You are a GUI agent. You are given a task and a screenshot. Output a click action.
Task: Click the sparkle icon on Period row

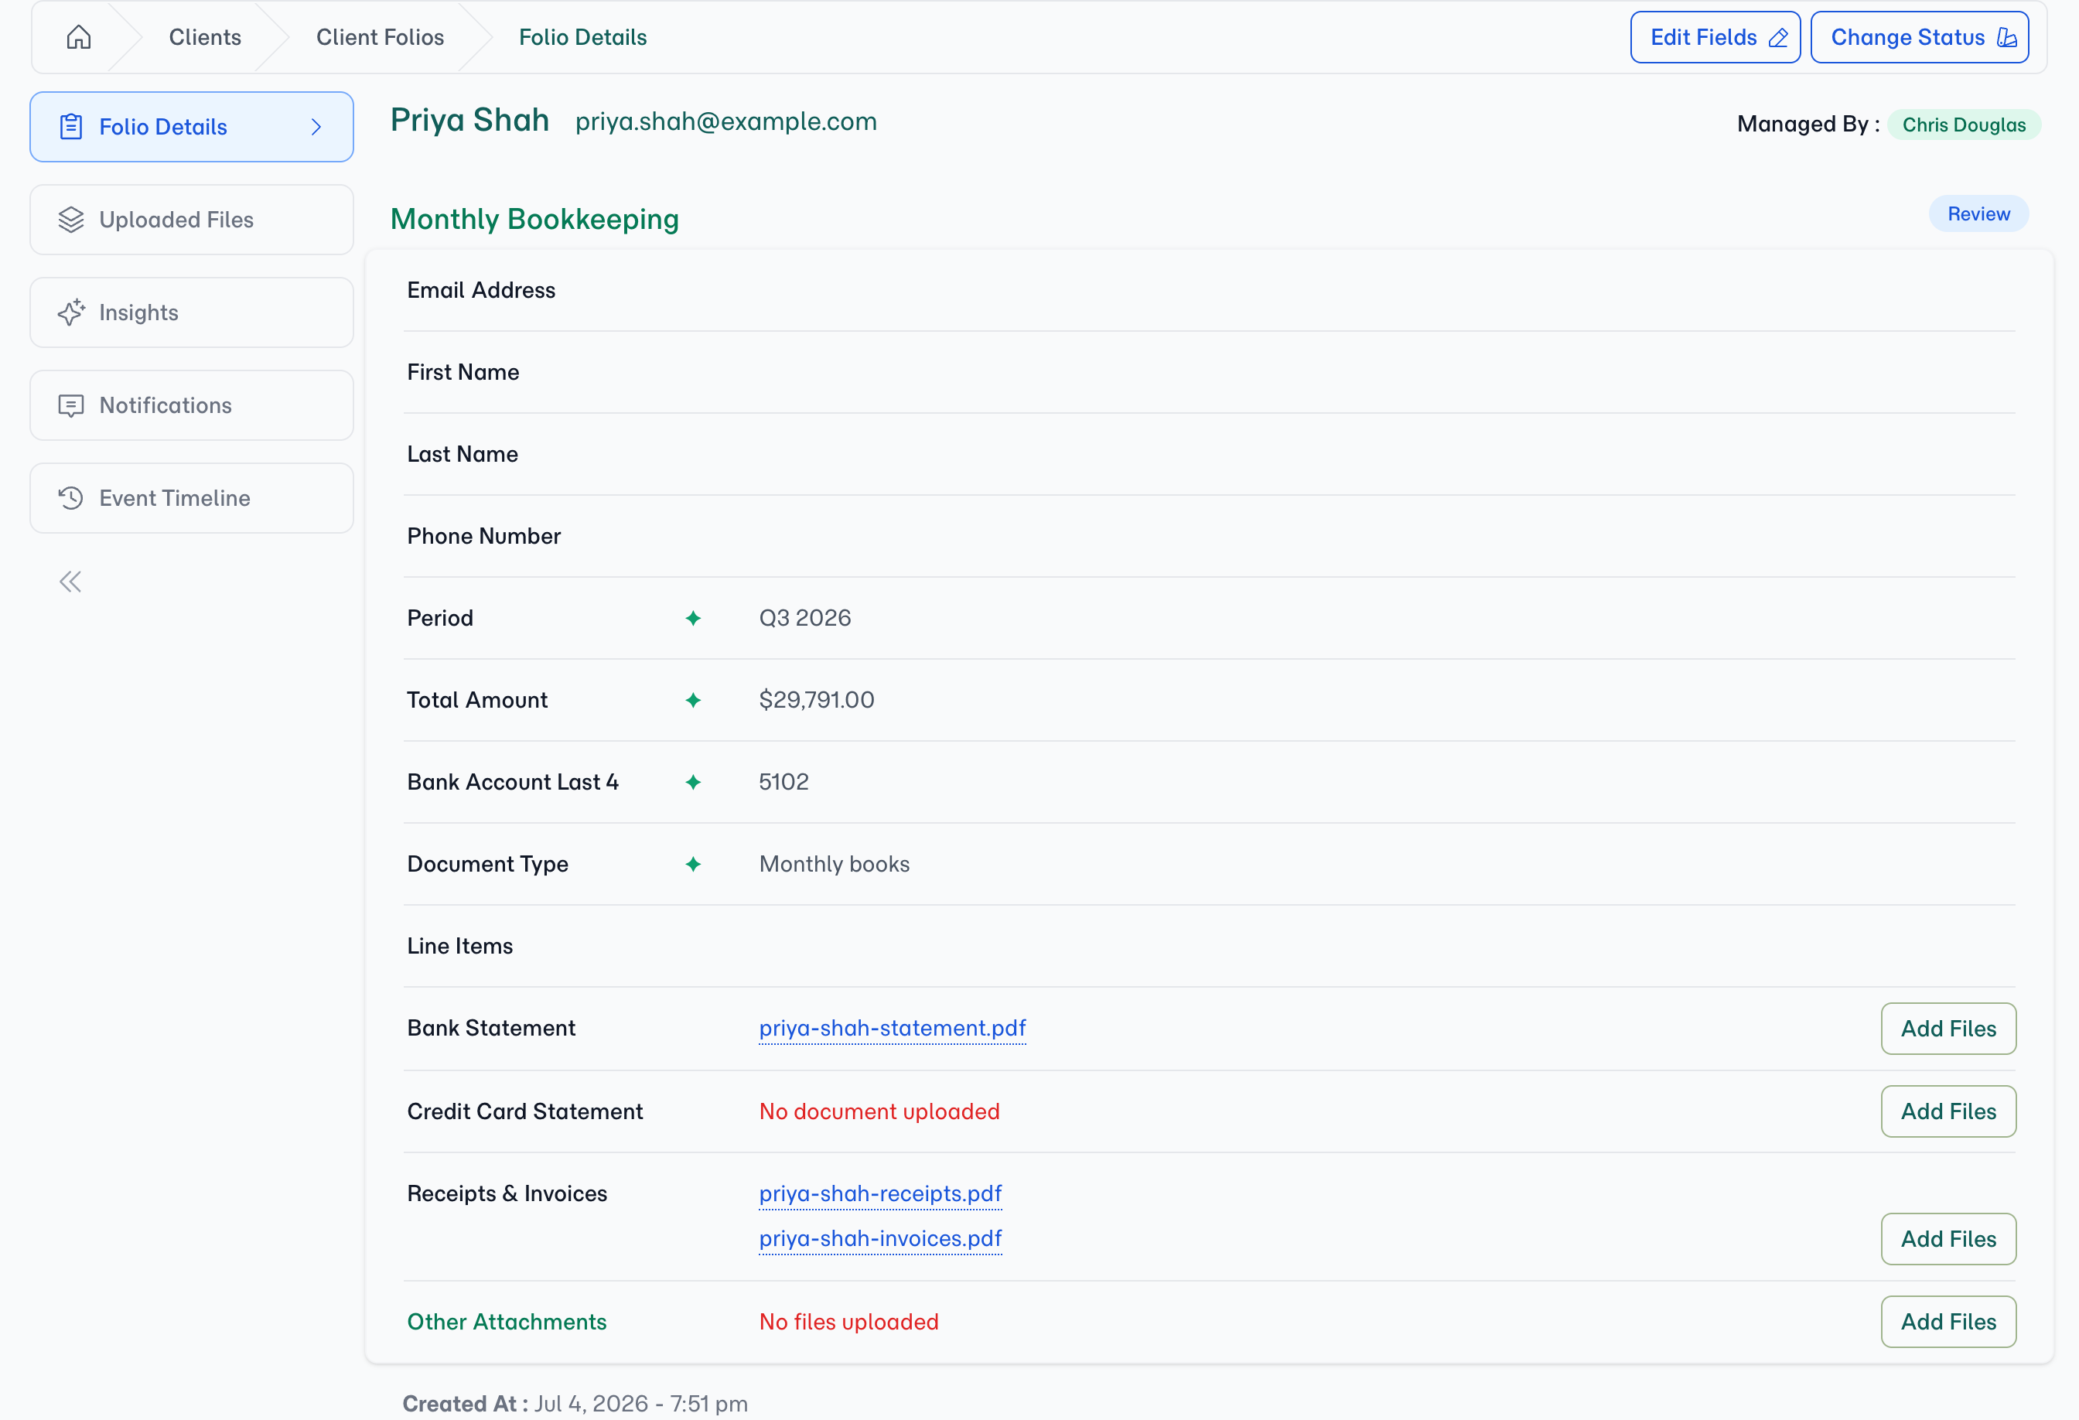pos(693,618)
